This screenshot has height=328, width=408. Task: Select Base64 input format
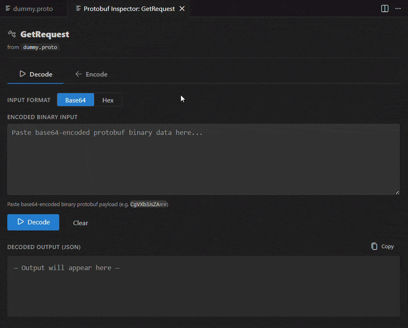[x=75, y=100]
